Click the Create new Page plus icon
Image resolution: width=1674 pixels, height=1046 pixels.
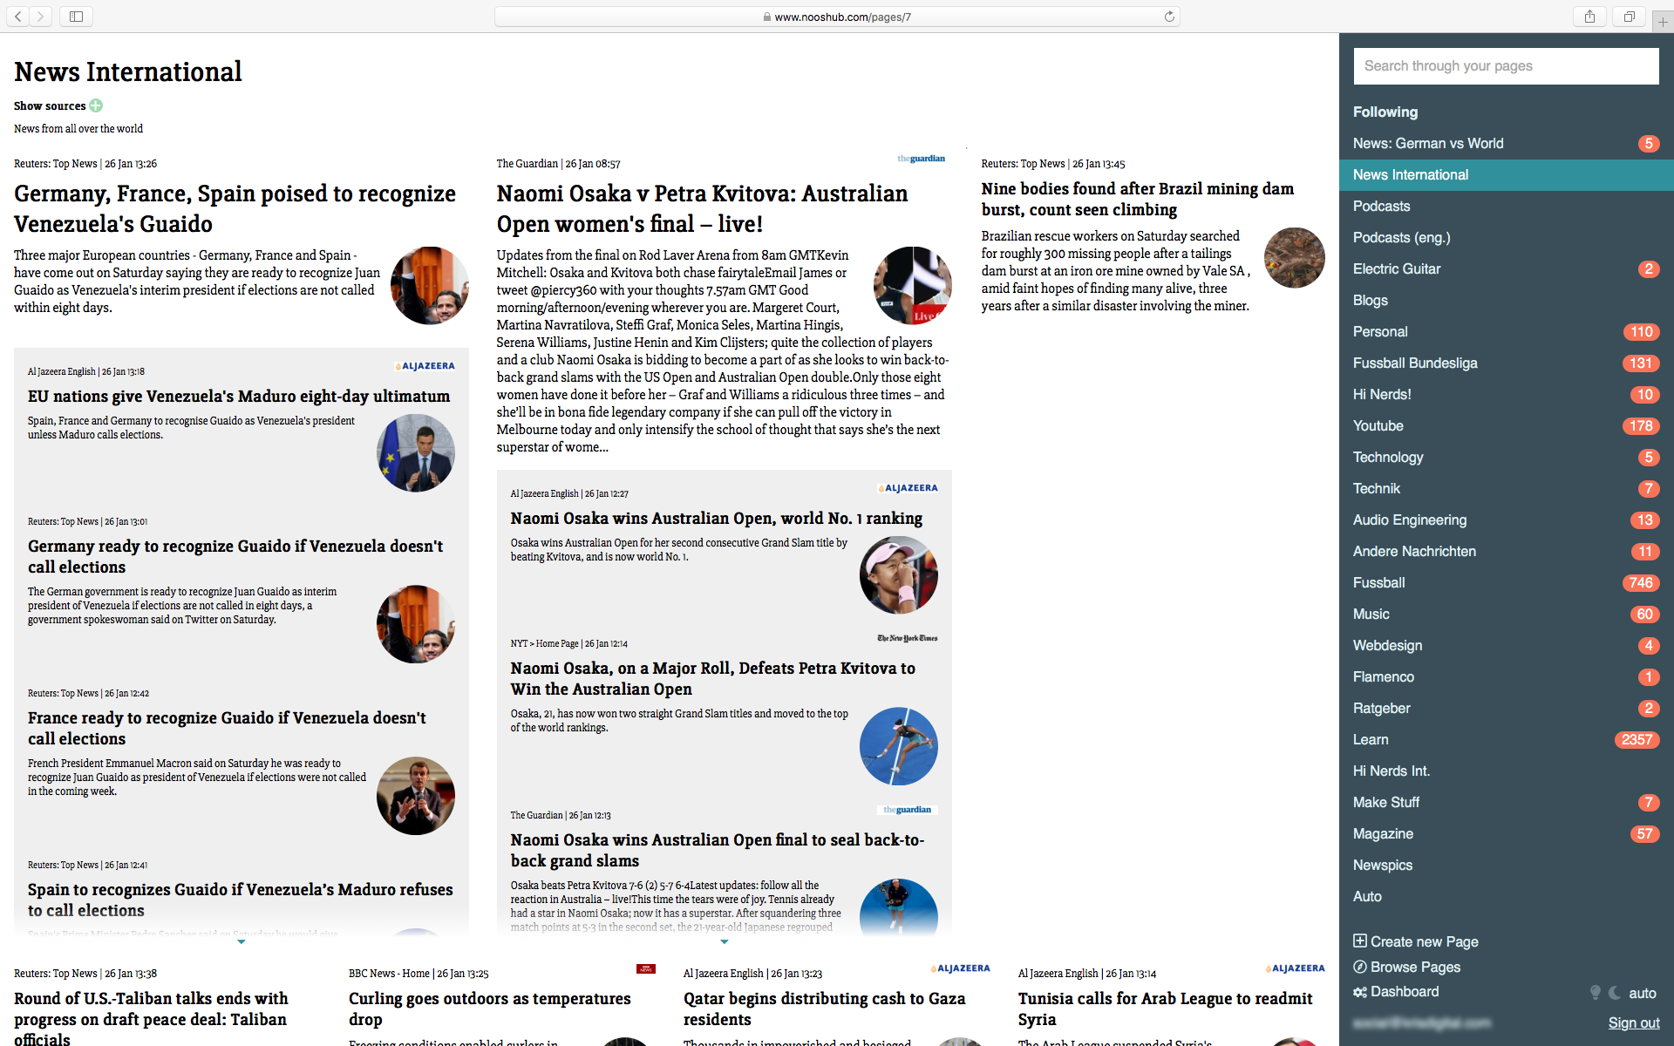click(x=1359, y=941)
